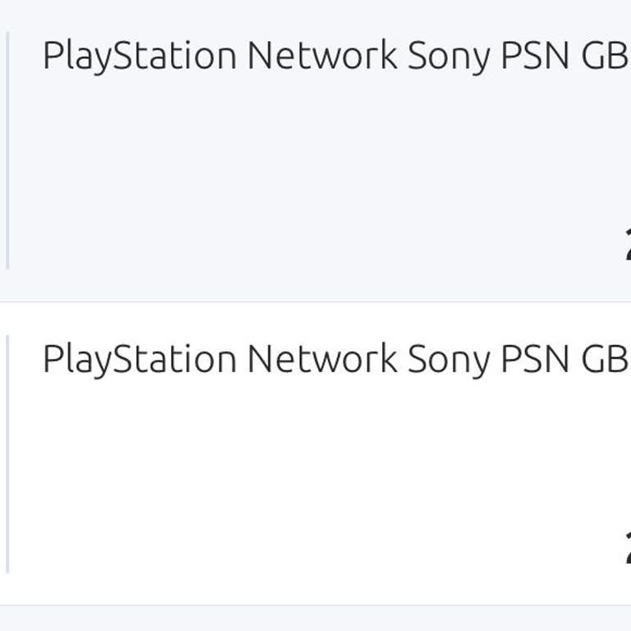Click the partially visible row at the bottom
Screen dimensions: 631x631
[x=315, y=619]
